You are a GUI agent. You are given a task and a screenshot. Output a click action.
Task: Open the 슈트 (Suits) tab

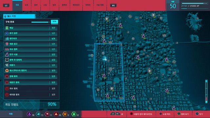click(x=27, y=5)
